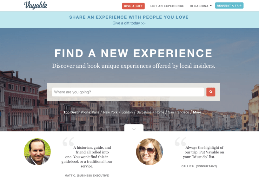The width and height of the screenshot is (259, 180).
Task: Click the red search magnifier button
Action: point(211,92)
